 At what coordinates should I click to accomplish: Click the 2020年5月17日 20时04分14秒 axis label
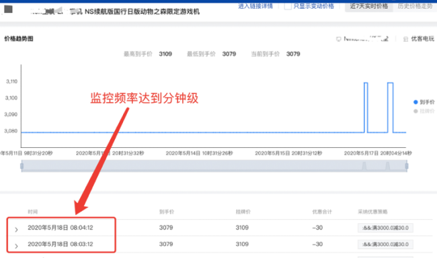[x=378, y=153]
